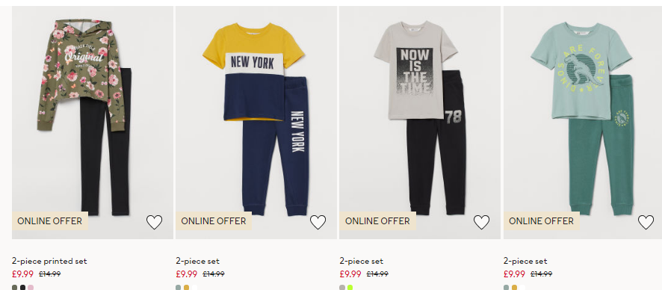Add the New York set to favourites
Screen dimensions: 662x290
tap(318, 222)
